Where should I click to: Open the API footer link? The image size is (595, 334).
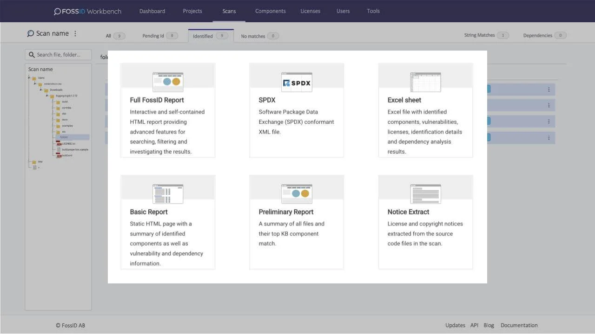point(474,325)
